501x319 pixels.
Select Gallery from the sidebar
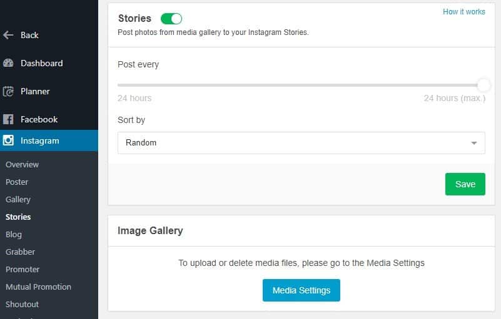pos(18,199)
